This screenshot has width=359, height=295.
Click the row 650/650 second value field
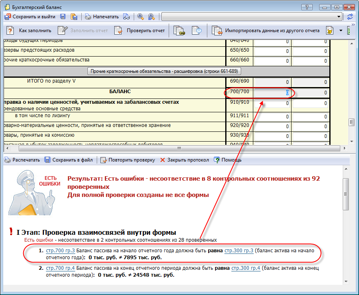(x=310, y=51)
